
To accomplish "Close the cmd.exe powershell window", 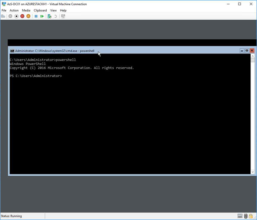I will tap(252, 51).
